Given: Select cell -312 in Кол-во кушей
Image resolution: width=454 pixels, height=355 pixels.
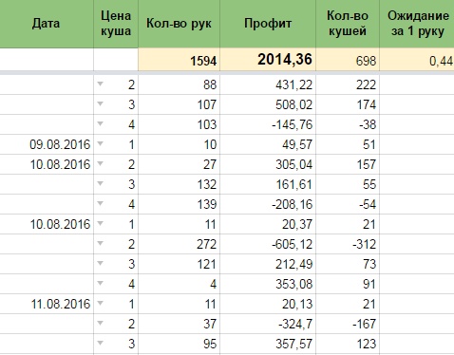Looking at the screenshot, I should 348,244.
